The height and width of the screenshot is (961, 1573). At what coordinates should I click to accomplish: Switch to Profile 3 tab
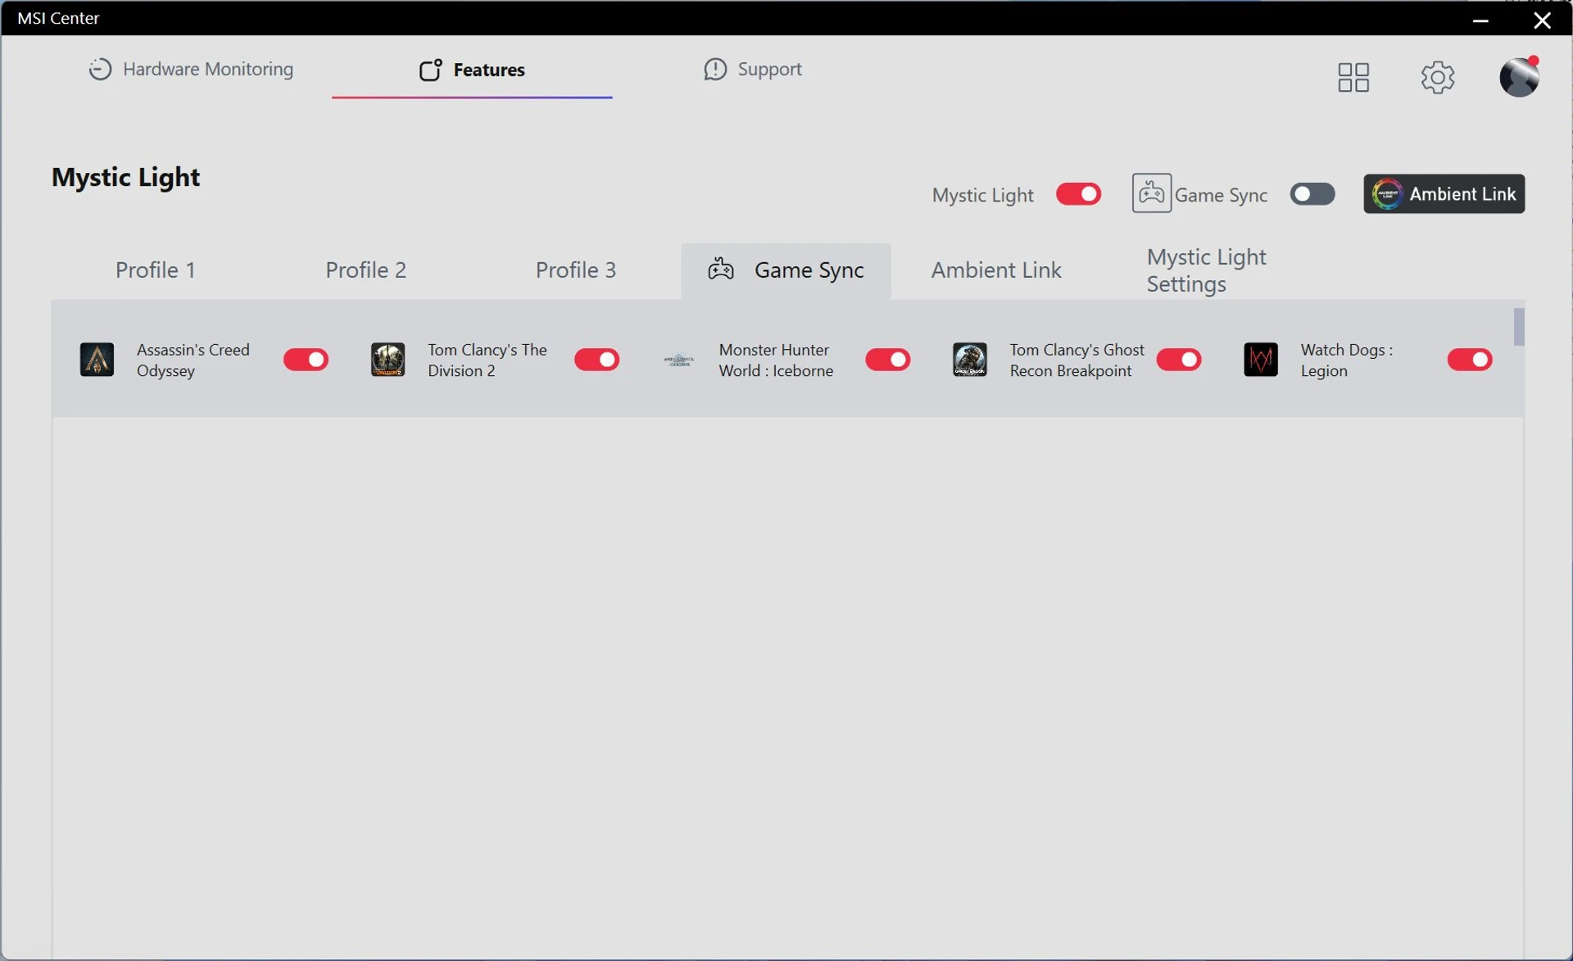pyautogui.click(x=575, y=270)
